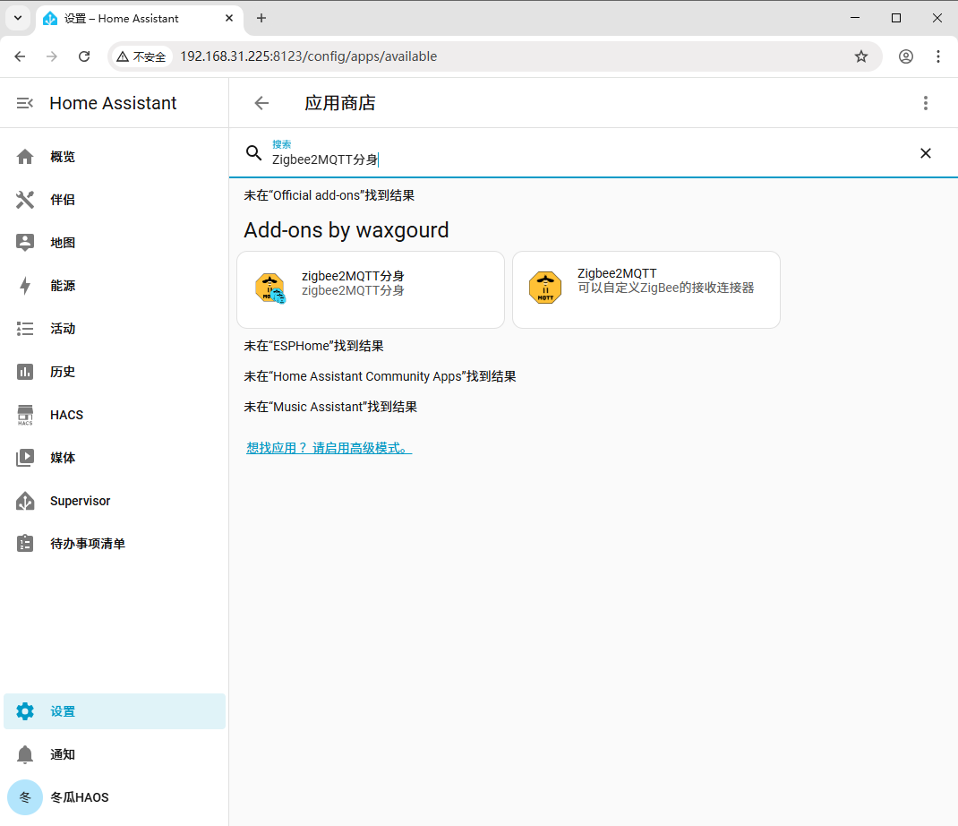Open the 媒体 media browser
Image resolution: width=958 pixels, height=826 pixels.
click(115, 458)
